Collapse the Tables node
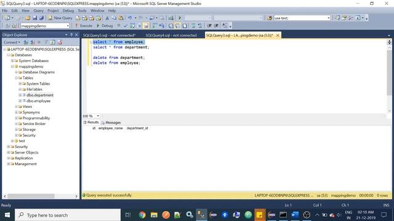 tap(16, 78)
